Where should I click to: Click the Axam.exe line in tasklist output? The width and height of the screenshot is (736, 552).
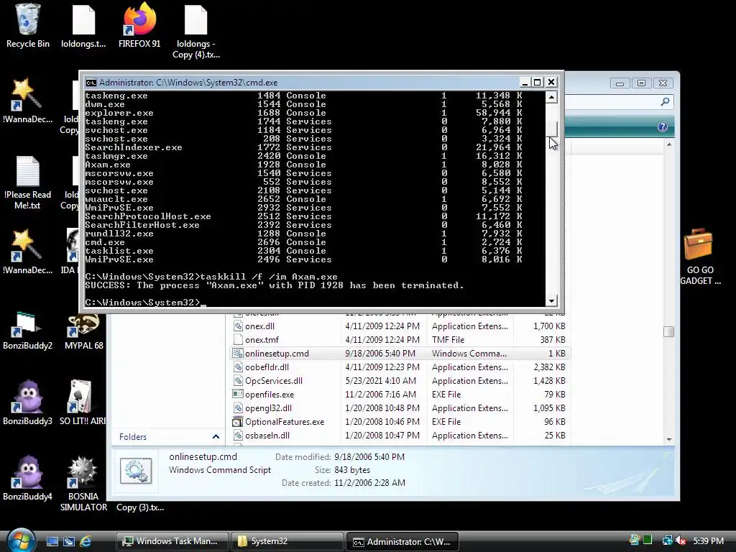[x=303, y=165]
